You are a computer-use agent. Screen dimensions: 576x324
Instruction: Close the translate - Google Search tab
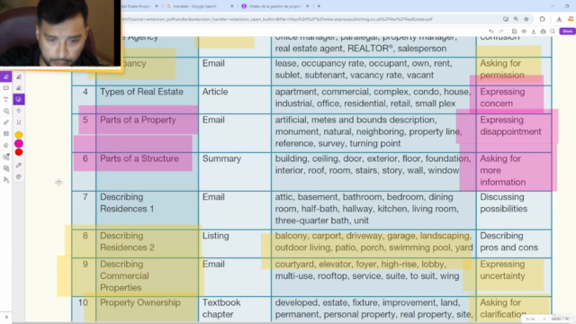coord(232,6)
